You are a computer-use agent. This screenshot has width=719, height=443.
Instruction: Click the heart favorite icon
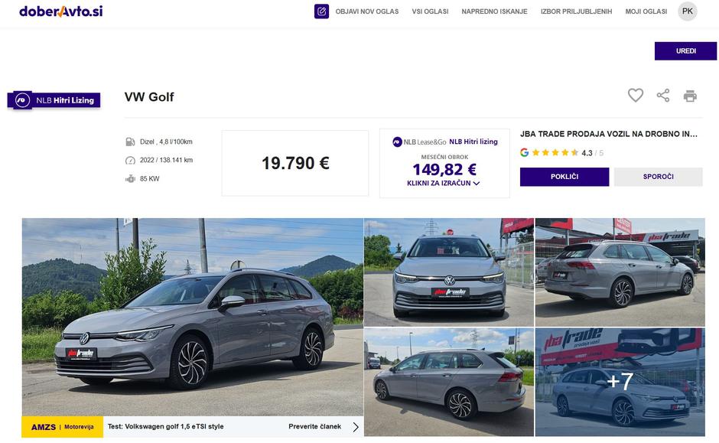636,96
